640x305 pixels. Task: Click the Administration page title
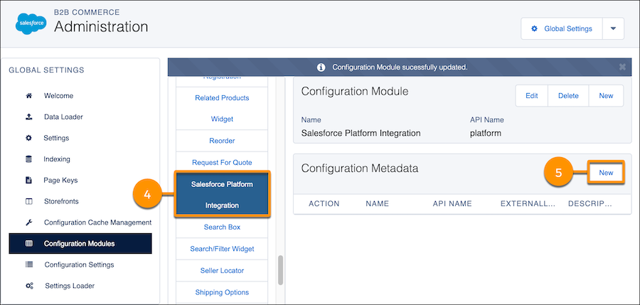coord(101,27)
